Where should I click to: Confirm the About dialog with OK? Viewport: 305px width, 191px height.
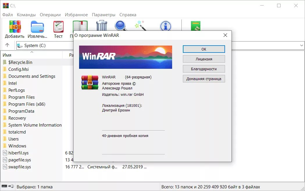click(x=204, y=49)
